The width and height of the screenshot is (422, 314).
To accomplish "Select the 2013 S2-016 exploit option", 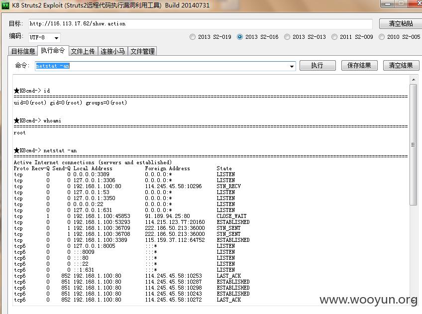I will pyautogui.click(x=258, y=37).
